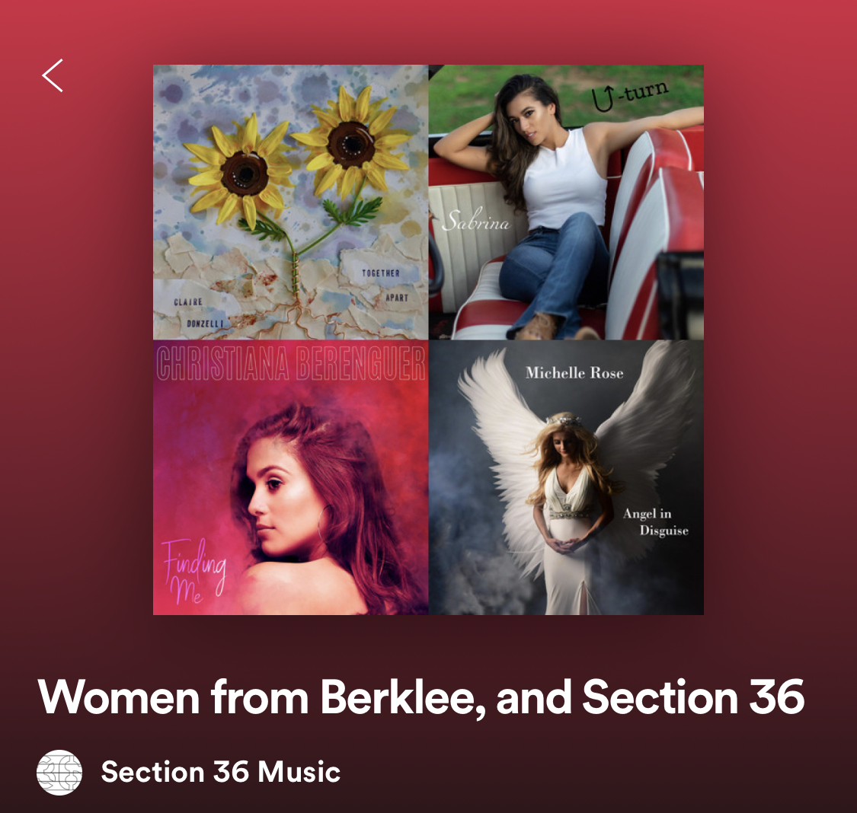Open Christiana Berenguer's Finding Me cover
The width and height of the screenshot is (857, 813).
pyautogui.click(x=291, y=477)
